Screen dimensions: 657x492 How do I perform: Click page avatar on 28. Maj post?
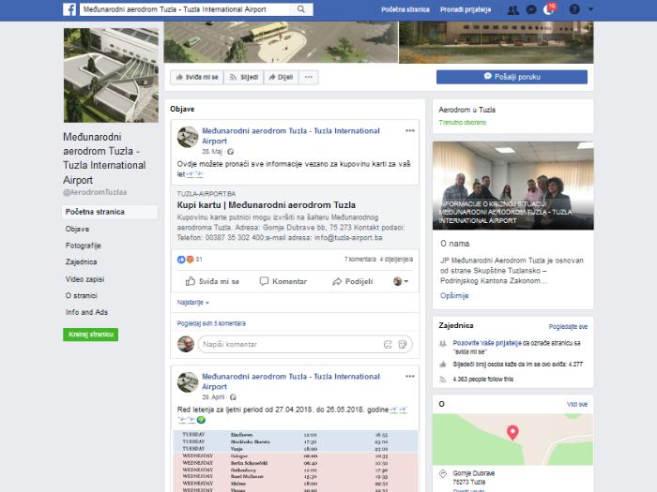[188, 137]
